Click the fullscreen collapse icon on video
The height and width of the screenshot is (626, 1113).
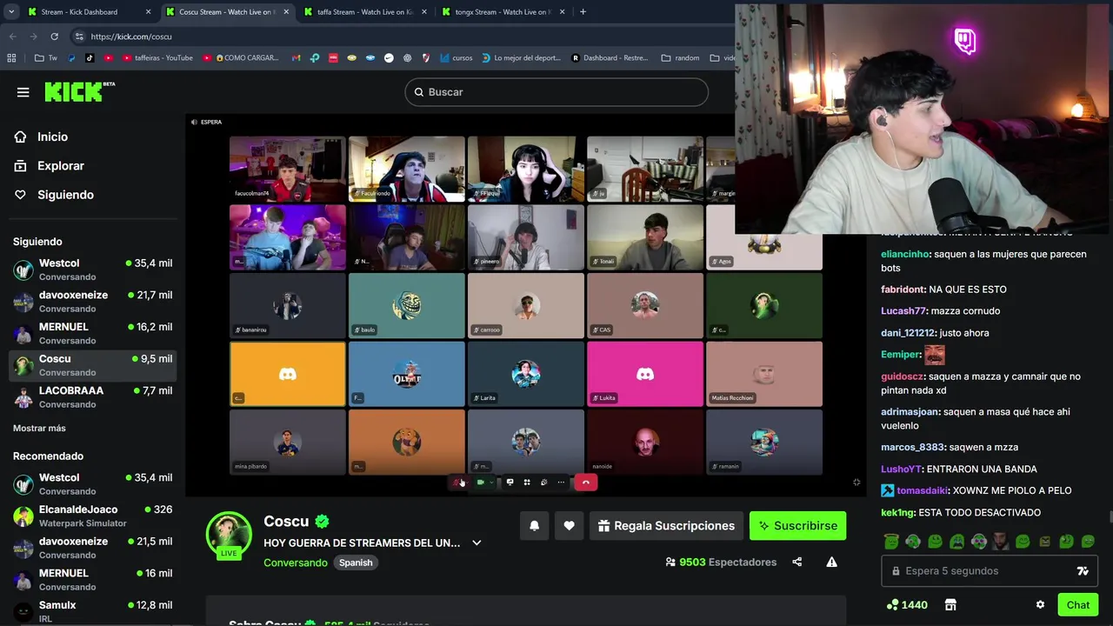(856, 483)
